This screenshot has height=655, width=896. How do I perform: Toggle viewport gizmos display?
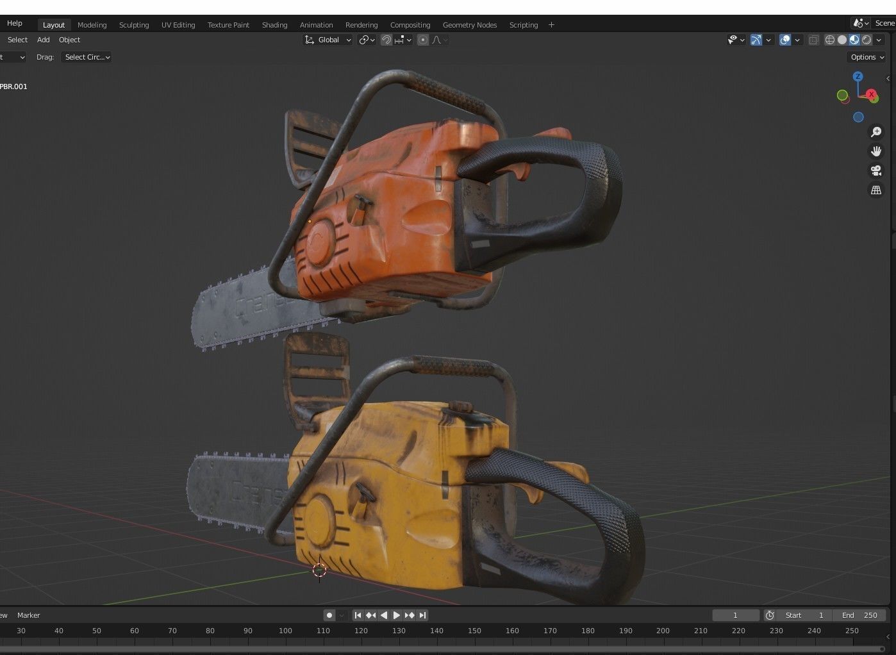[756, 40]
